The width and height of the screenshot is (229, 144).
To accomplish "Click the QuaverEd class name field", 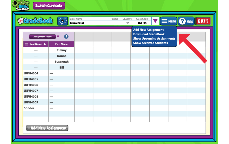I will tap(77, 23).
